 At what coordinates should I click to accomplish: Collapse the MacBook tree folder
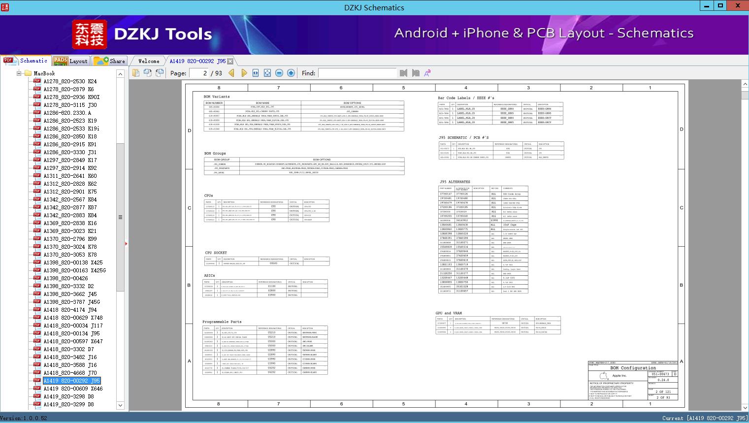(x=19, y=73)
